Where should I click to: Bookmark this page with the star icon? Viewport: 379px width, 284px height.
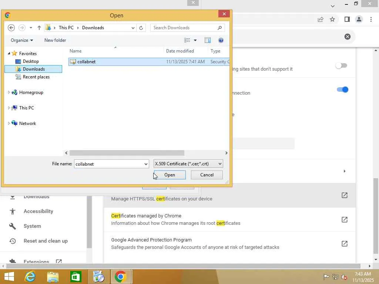tap(332, 19)
